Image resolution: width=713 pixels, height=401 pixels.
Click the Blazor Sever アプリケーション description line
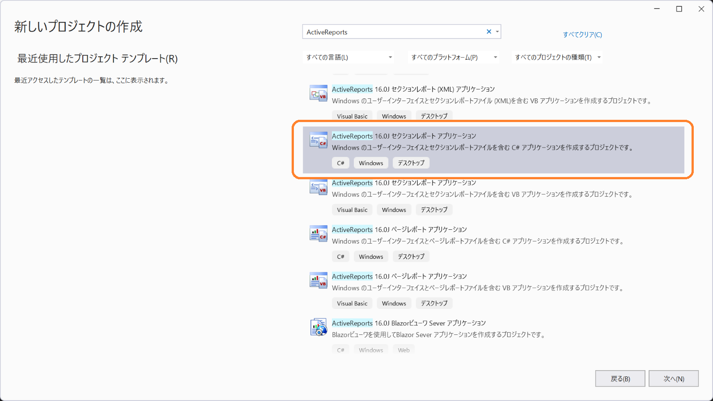(438, 335)
